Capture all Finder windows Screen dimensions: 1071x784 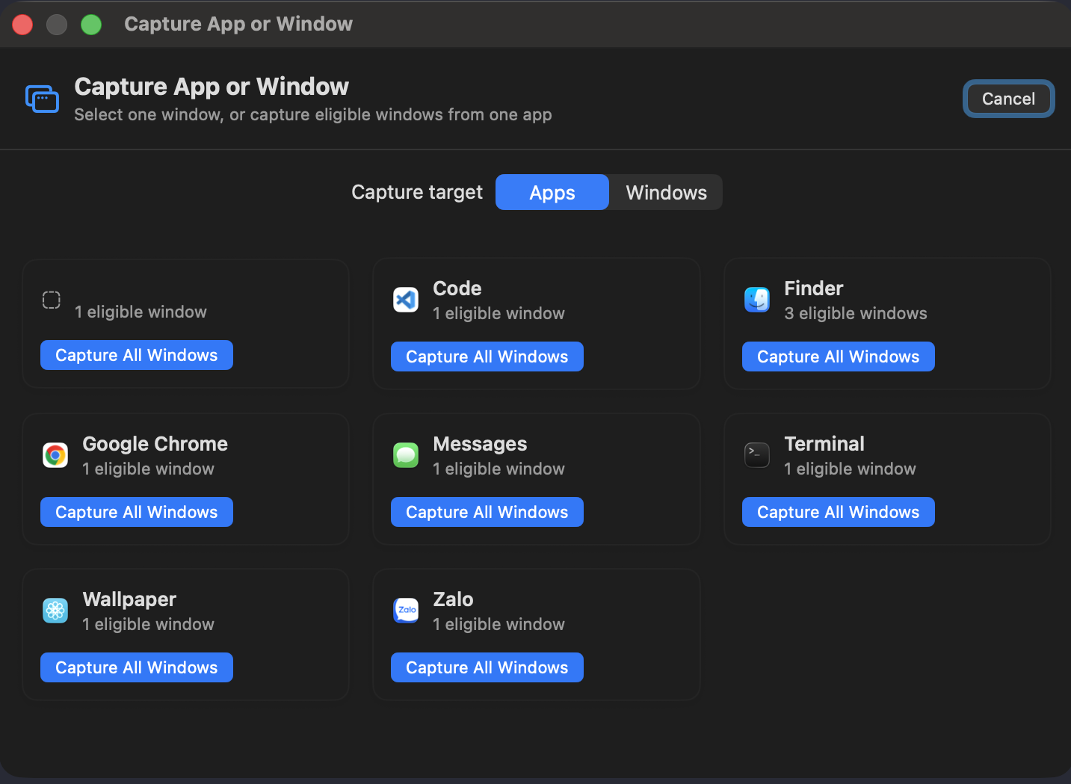[839, 356]
